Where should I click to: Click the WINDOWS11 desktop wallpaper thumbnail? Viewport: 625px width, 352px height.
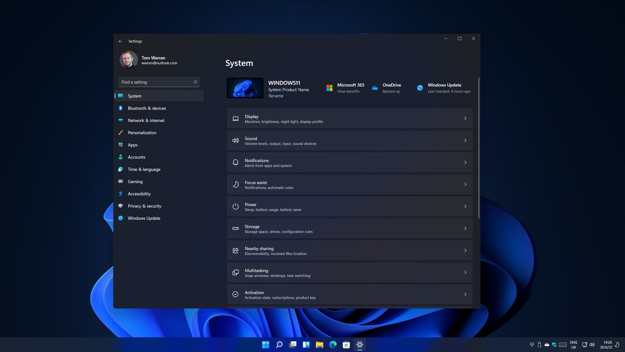pos(245,88)
